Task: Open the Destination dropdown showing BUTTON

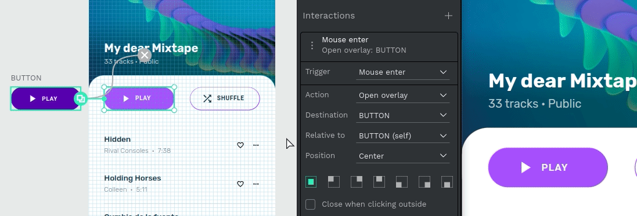Action: [402, 116]
